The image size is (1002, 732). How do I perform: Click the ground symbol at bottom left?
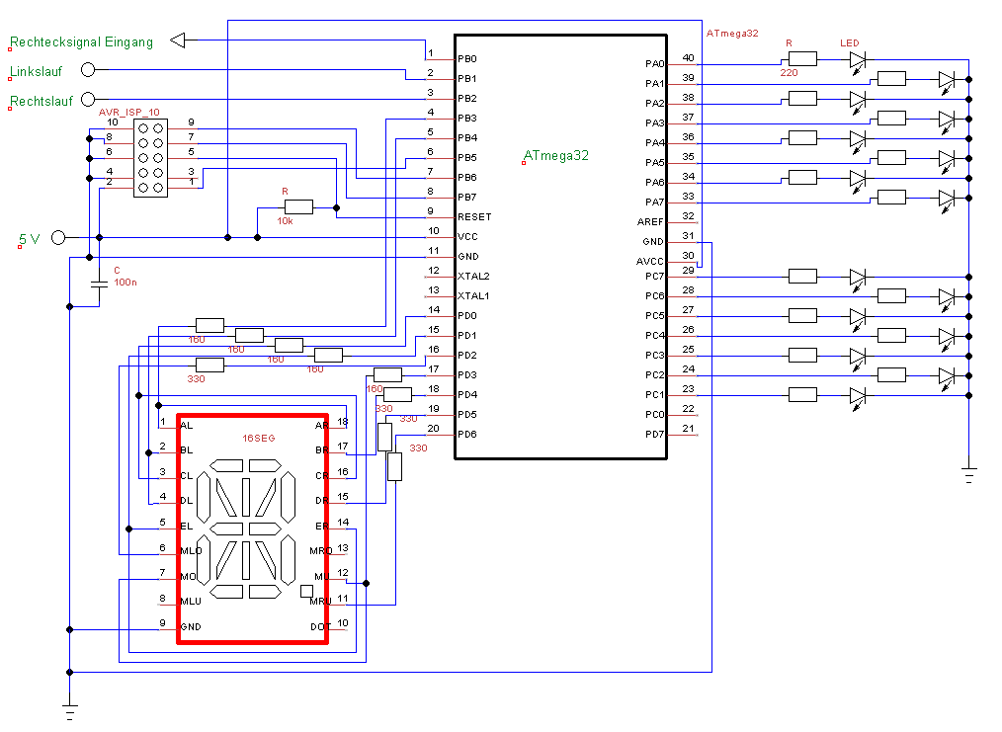[69, 708]
